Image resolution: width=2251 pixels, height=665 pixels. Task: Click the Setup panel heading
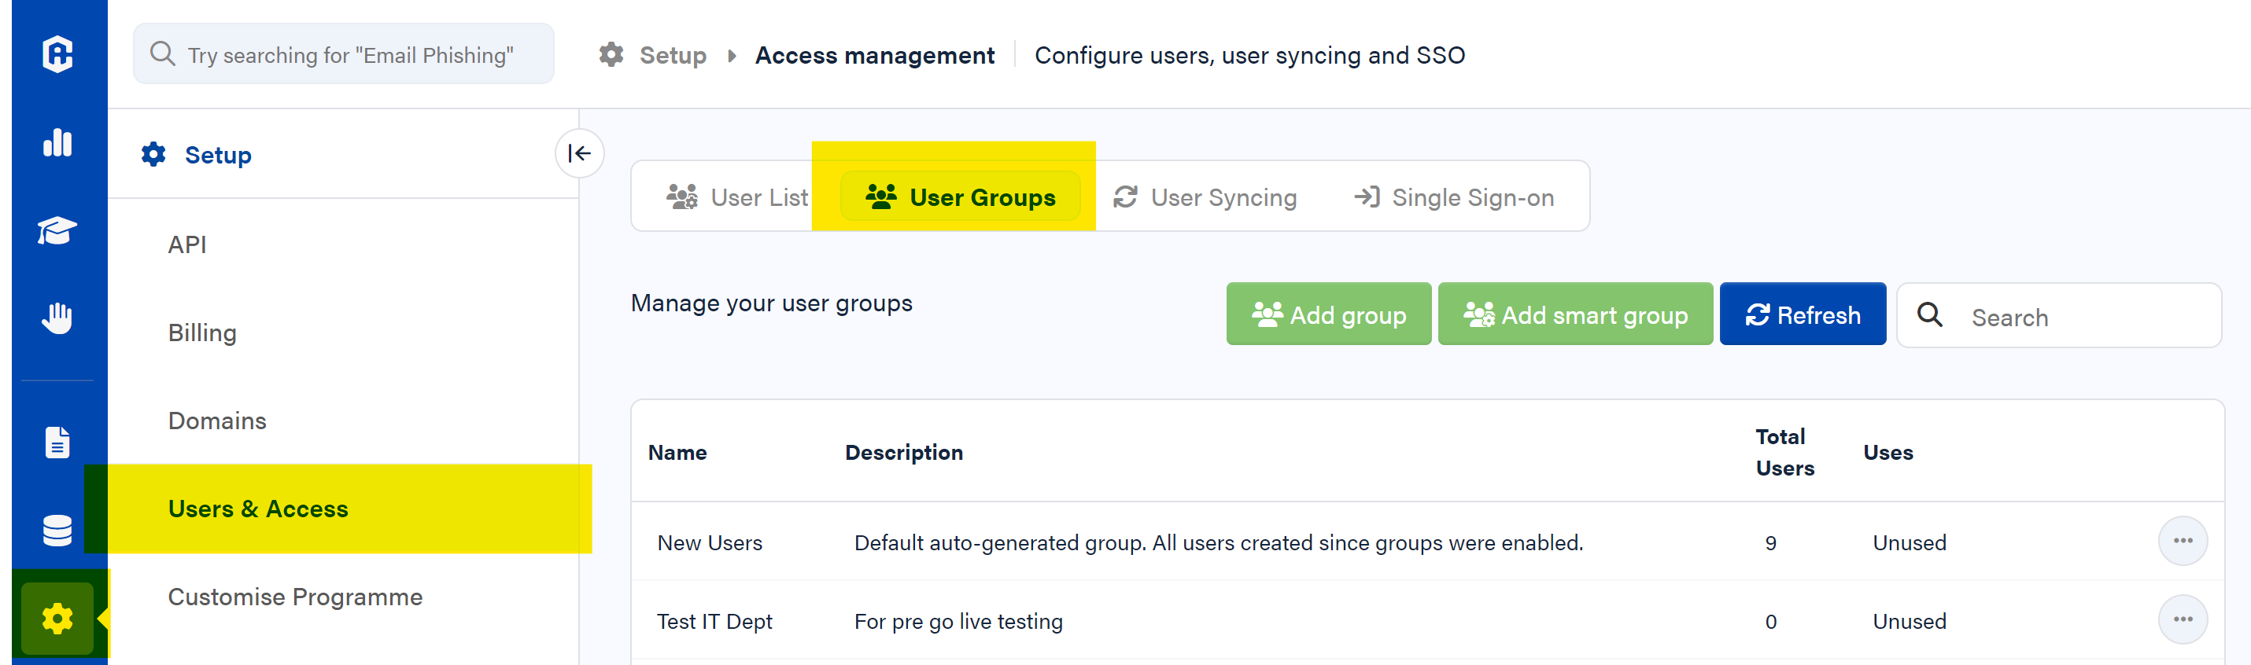pyautogui.click(x=218, y=155)
